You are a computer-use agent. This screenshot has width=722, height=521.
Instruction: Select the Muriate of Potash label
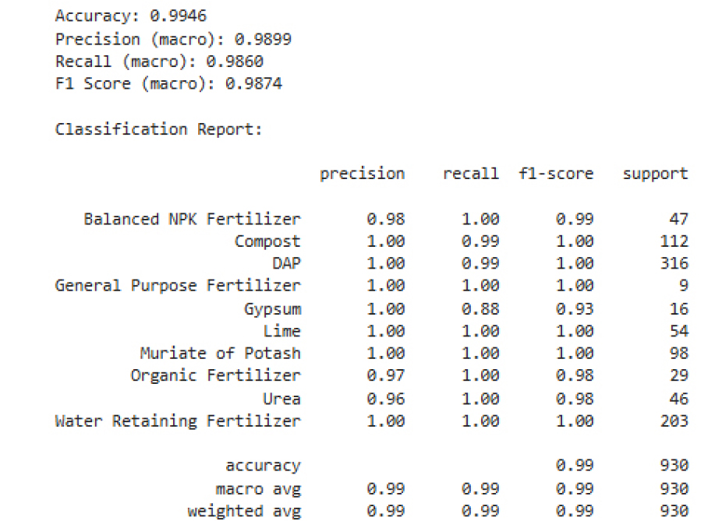click(x=220, y=353)
